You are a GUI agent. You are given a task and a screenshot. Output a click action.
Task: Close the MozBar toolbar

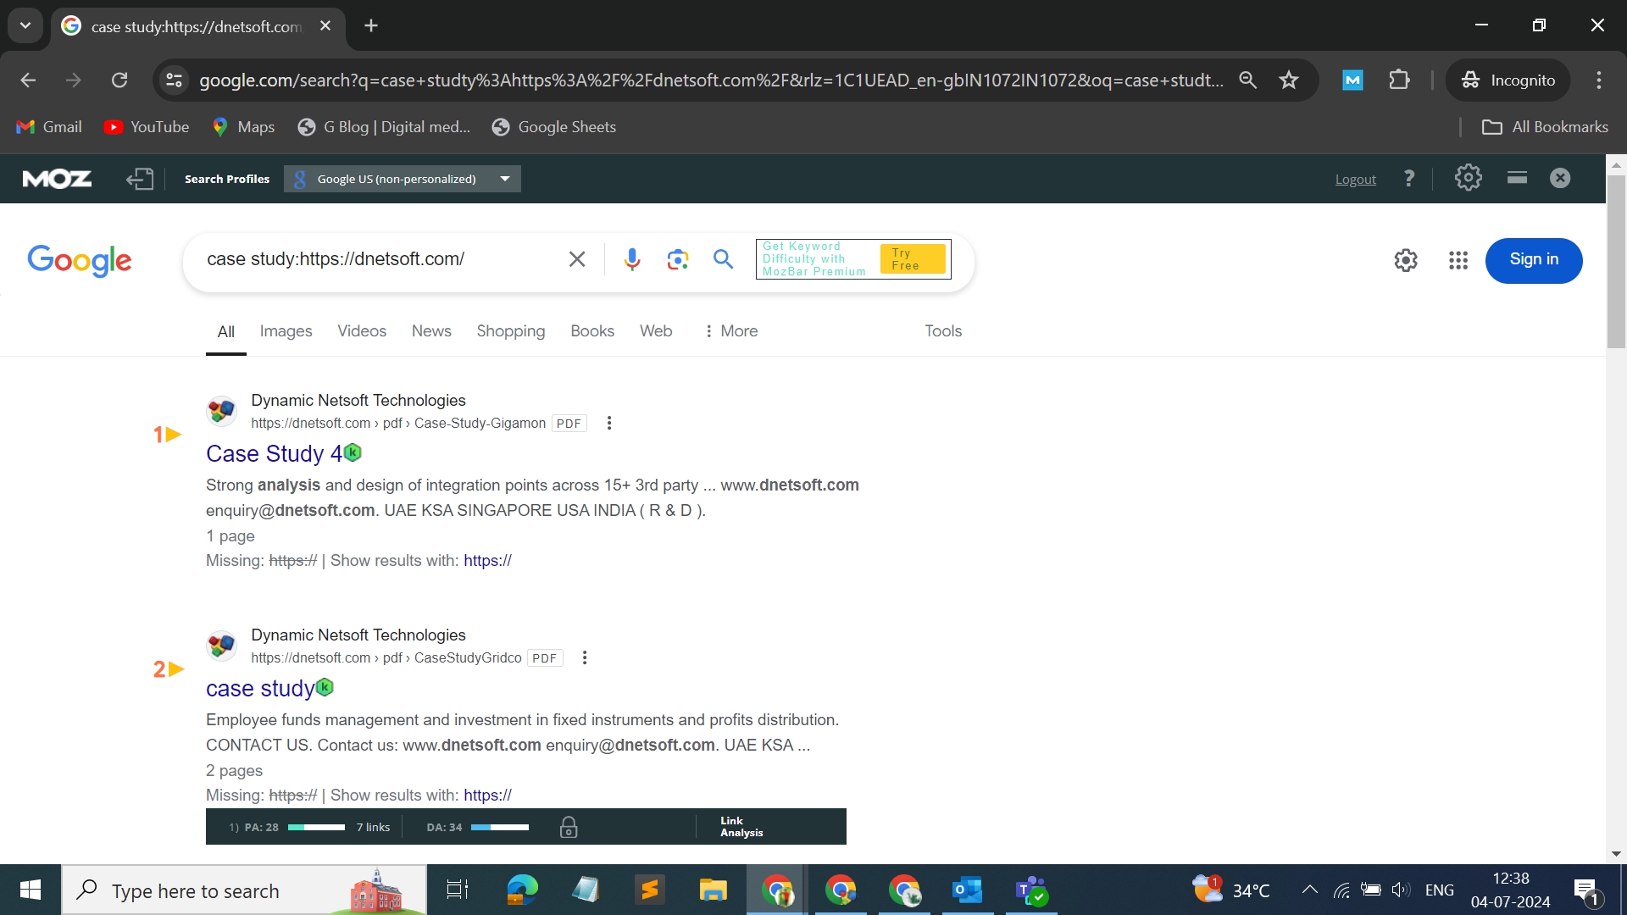click(x=1560, y=178)
